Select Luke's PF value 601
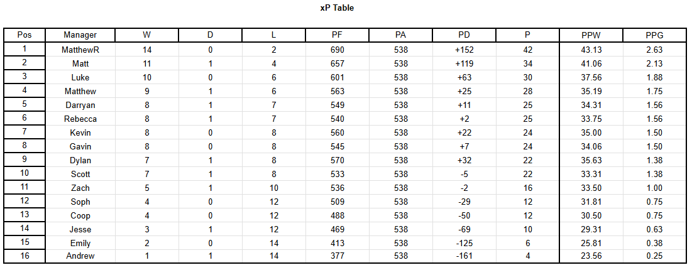 point(337,78)
